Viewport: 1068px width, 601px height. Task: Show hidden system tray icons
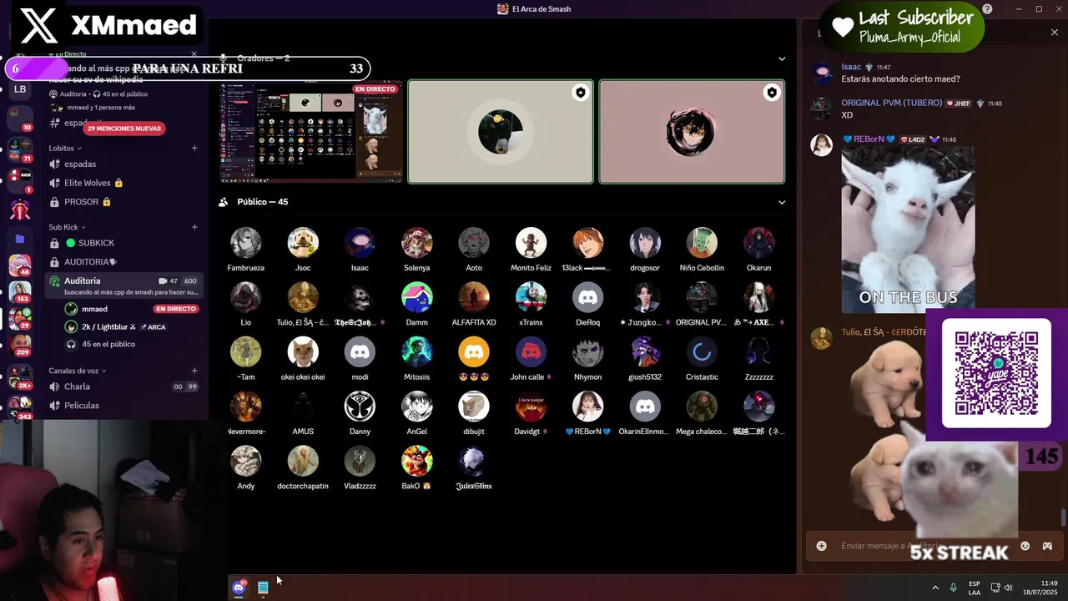point(935,588)
